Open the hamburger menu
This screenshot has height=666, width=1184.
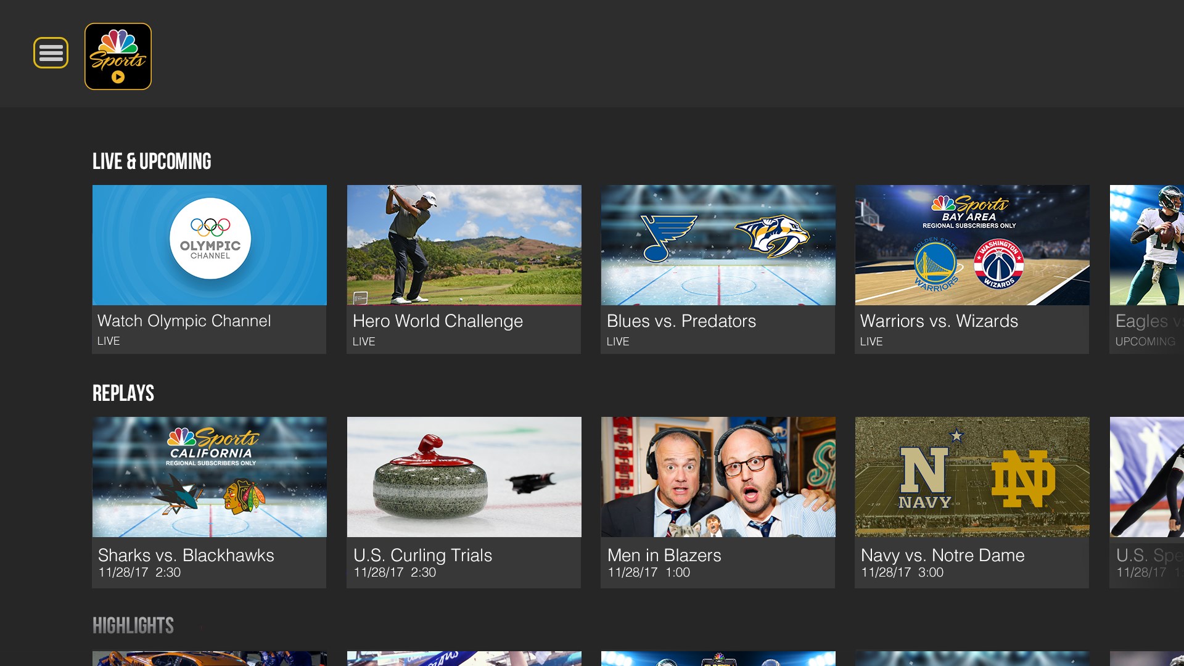(x=51, y=53)
